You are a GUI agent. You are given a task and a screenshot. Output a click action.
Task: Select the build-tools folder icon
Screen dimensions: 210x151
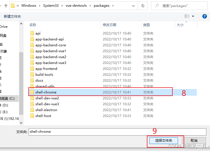(32, 74)
